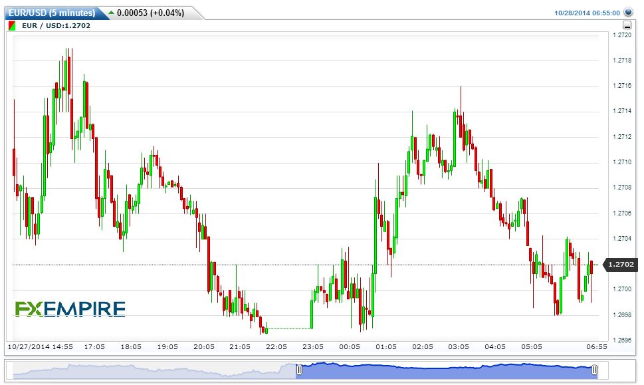Click the 1.2698 price axis label

622,315
